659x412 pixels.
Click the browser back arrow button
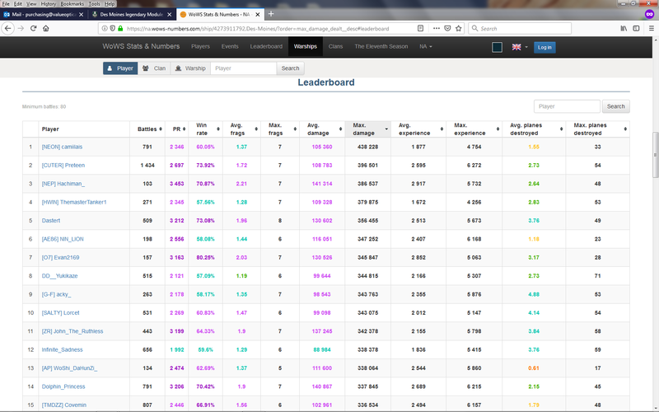click(x=8, y=28)
